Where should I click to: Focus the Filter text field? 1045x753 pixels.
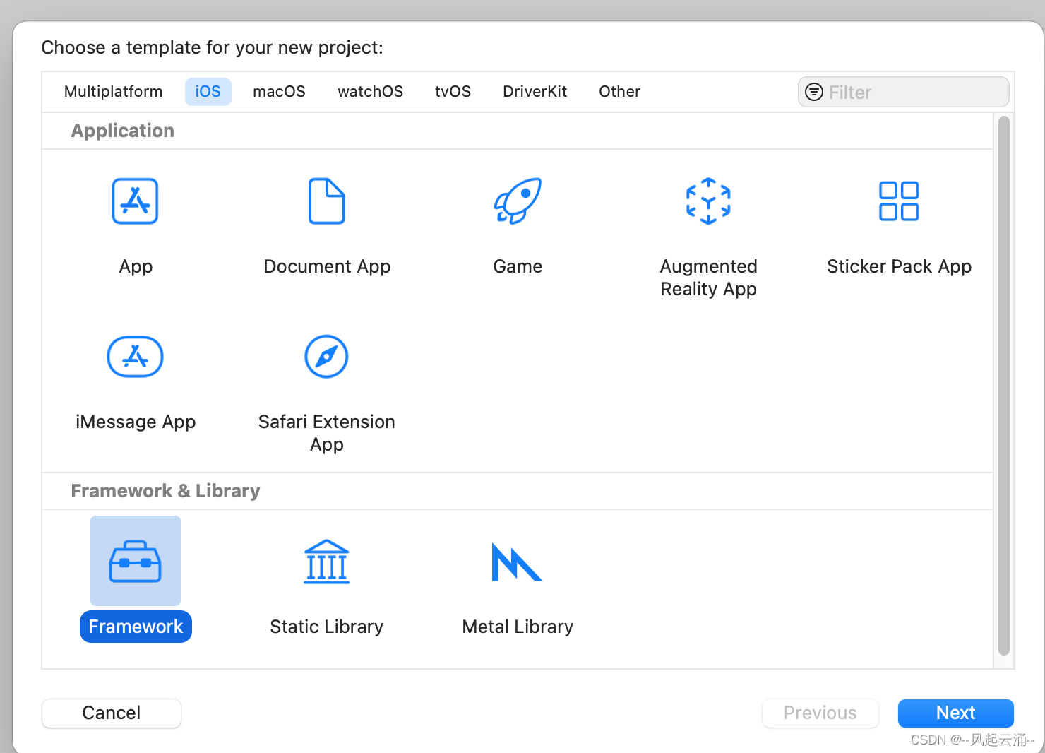point(903,93)
